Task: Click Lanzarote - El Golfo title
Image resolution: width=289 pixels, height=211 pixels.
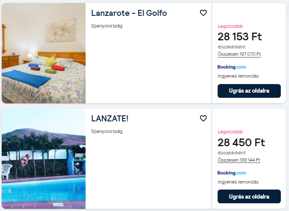Action: click(x=129, y=13)
